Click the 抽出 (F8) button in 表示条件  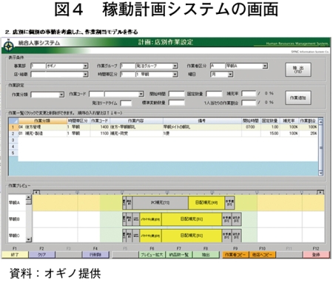298,69
